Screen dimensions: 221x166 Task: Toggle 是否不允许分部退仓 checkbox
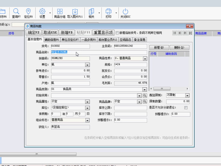(186, 107)
